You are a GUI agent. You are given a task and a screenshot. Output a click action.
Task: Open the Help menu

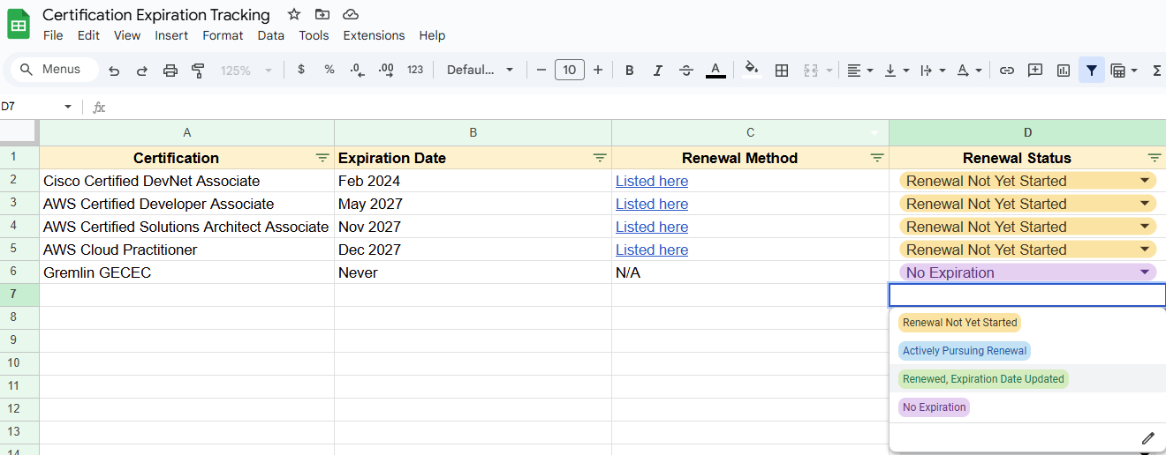point(432,35)
